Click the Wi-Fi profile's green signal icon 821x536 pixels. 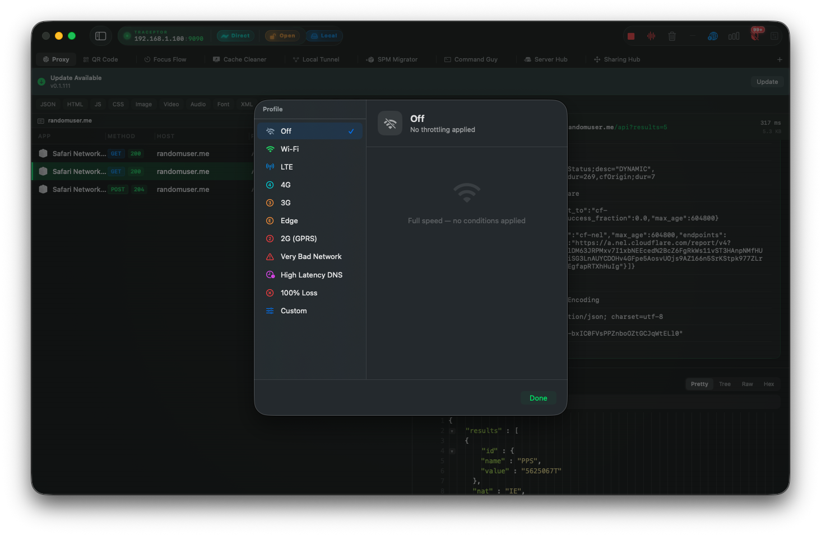pos(270,149)
